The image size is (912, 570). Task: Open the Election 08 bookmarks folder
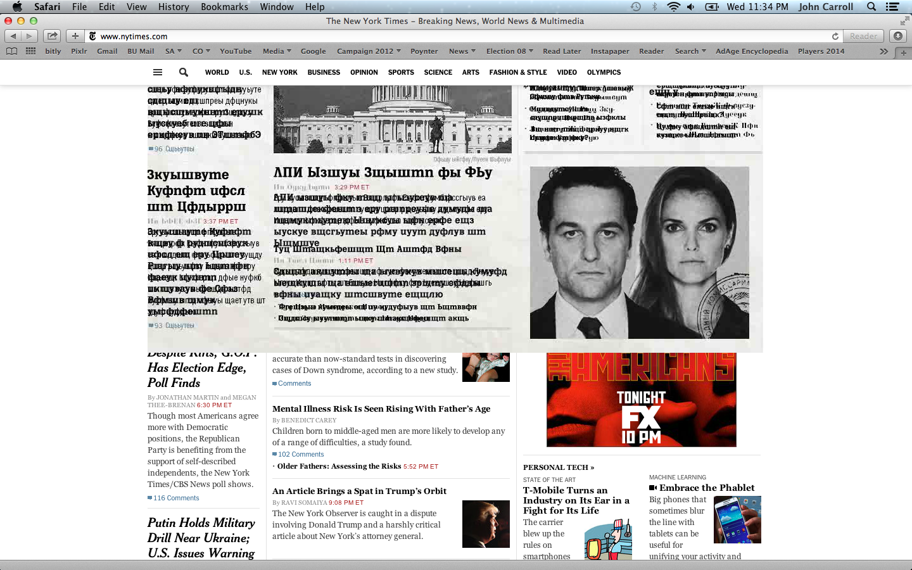pyautogui.click(x=509, y=51)
